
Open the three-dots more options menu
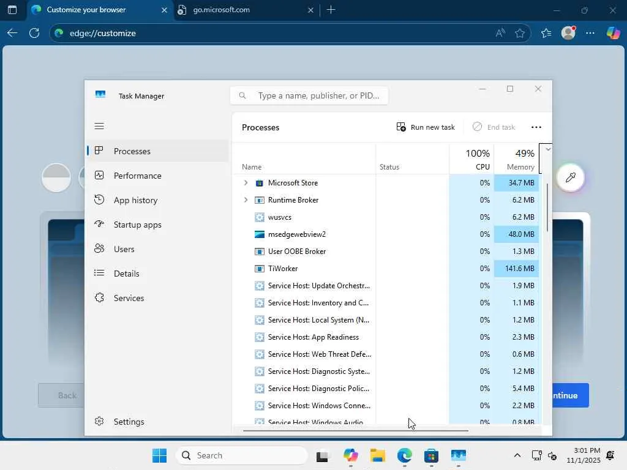point(536,127)
